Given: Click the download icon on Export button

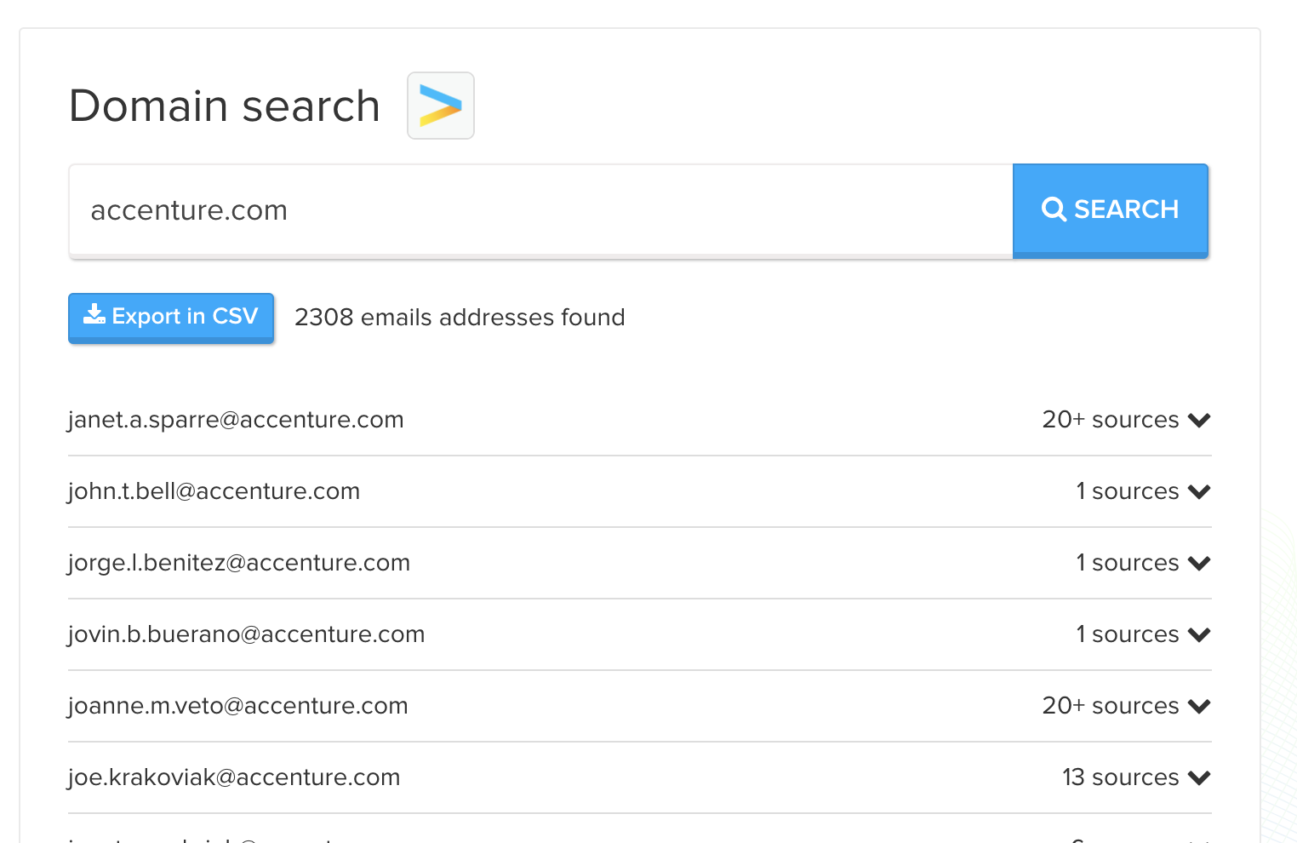Looking at the screenshot, I should tap(94, 315).
